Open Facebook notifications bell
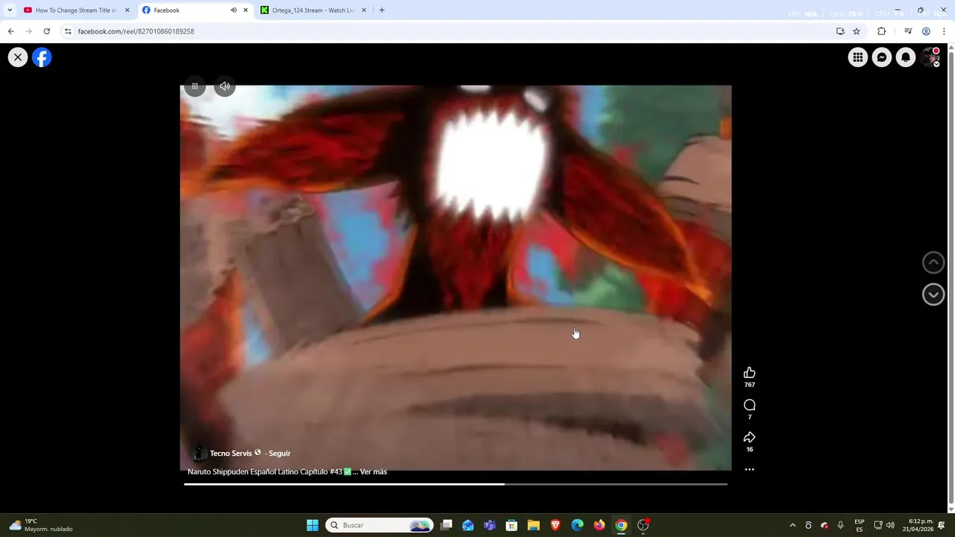The image size is (955, 537). (906, 57)
